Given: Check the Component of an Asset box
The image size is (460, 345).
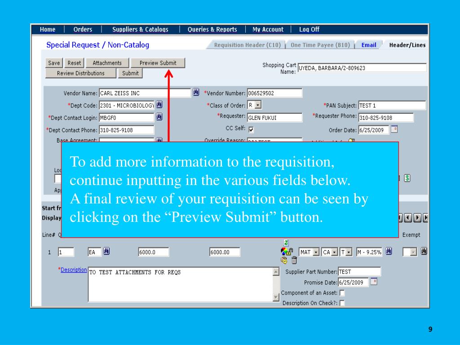Looking at the screenshot, I should coord(342,293).
